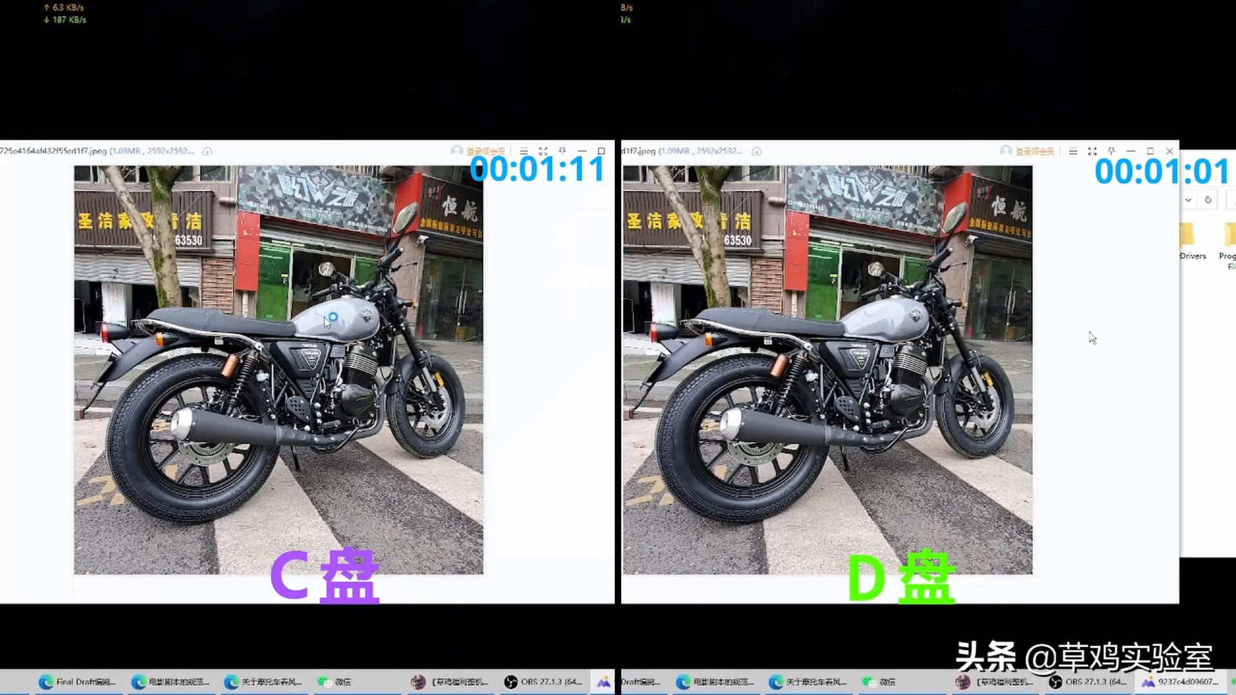This screenshot has width=1236, height=695.
Task: Open hamburger menu in C盘 viewer window
Action: (524, 151)
